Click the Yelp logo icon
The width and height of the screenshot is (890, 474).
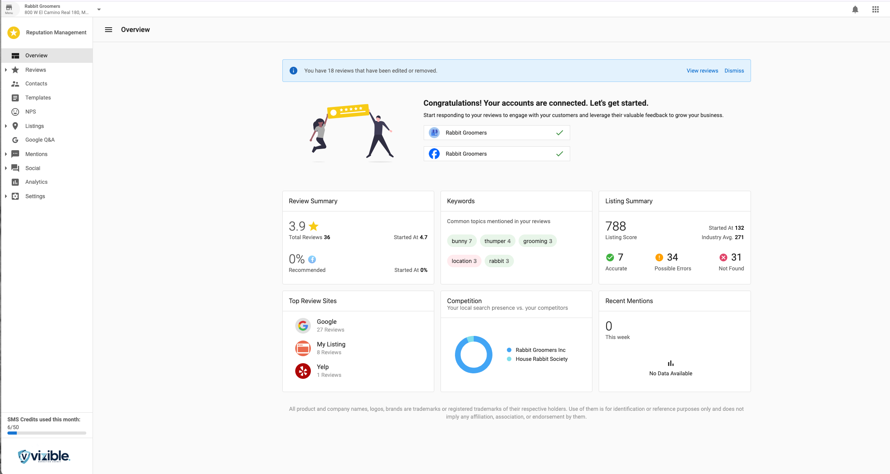303,371
